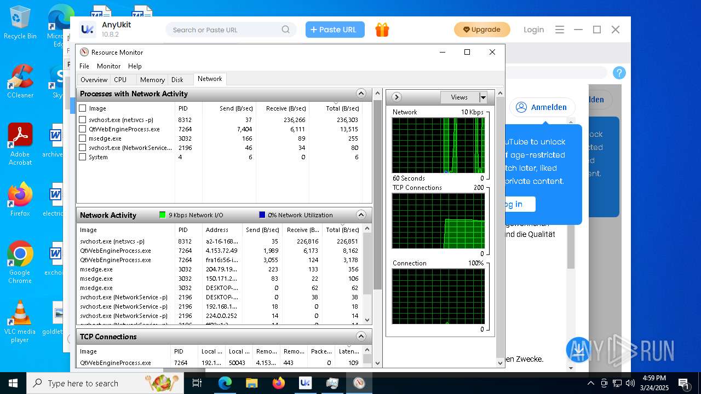
Task: Click the network icon in system tray
Action: click(x=617, y=383)
